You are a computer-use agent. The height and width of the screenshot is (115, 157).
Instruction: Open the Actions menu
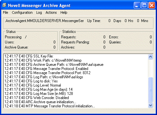click(51, 12)
